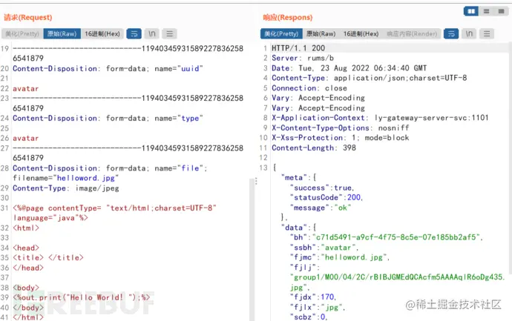
Task: Select the Response Pretty tab
Action: point(281,33)
